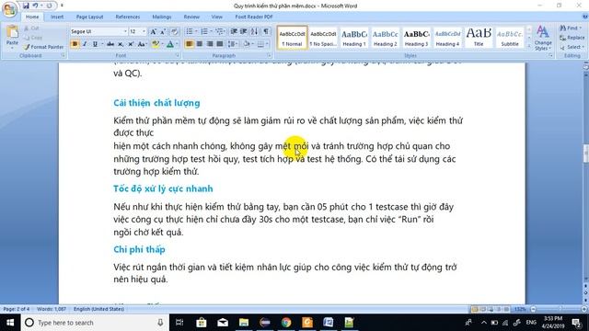Apply Heading 2 style
The width and height of the screenshot is (589, 331).
pyautogui.click(x=385, y=38)
